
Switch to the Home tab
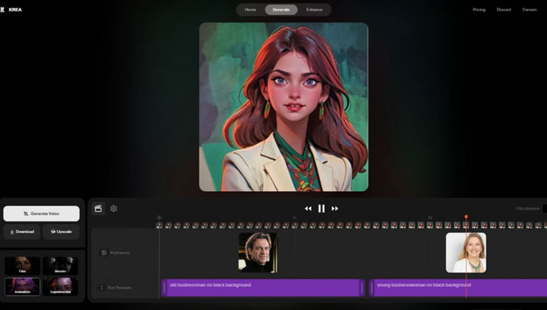250,10
